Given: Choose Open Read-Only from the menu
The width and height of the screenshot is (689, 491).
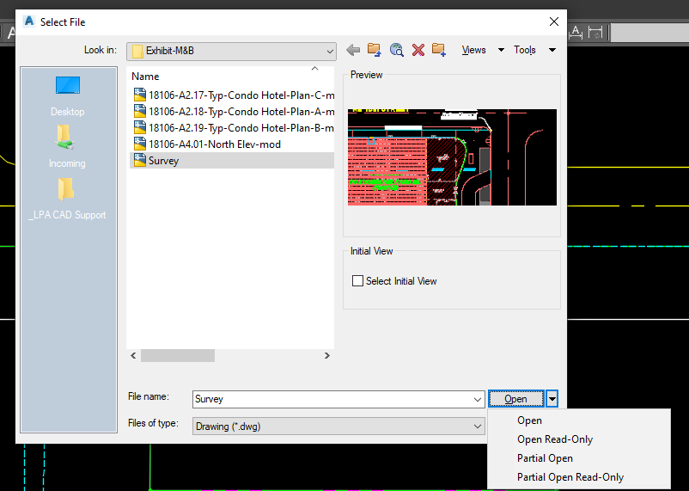Looking at the screenshot, I should pos(554,439).
